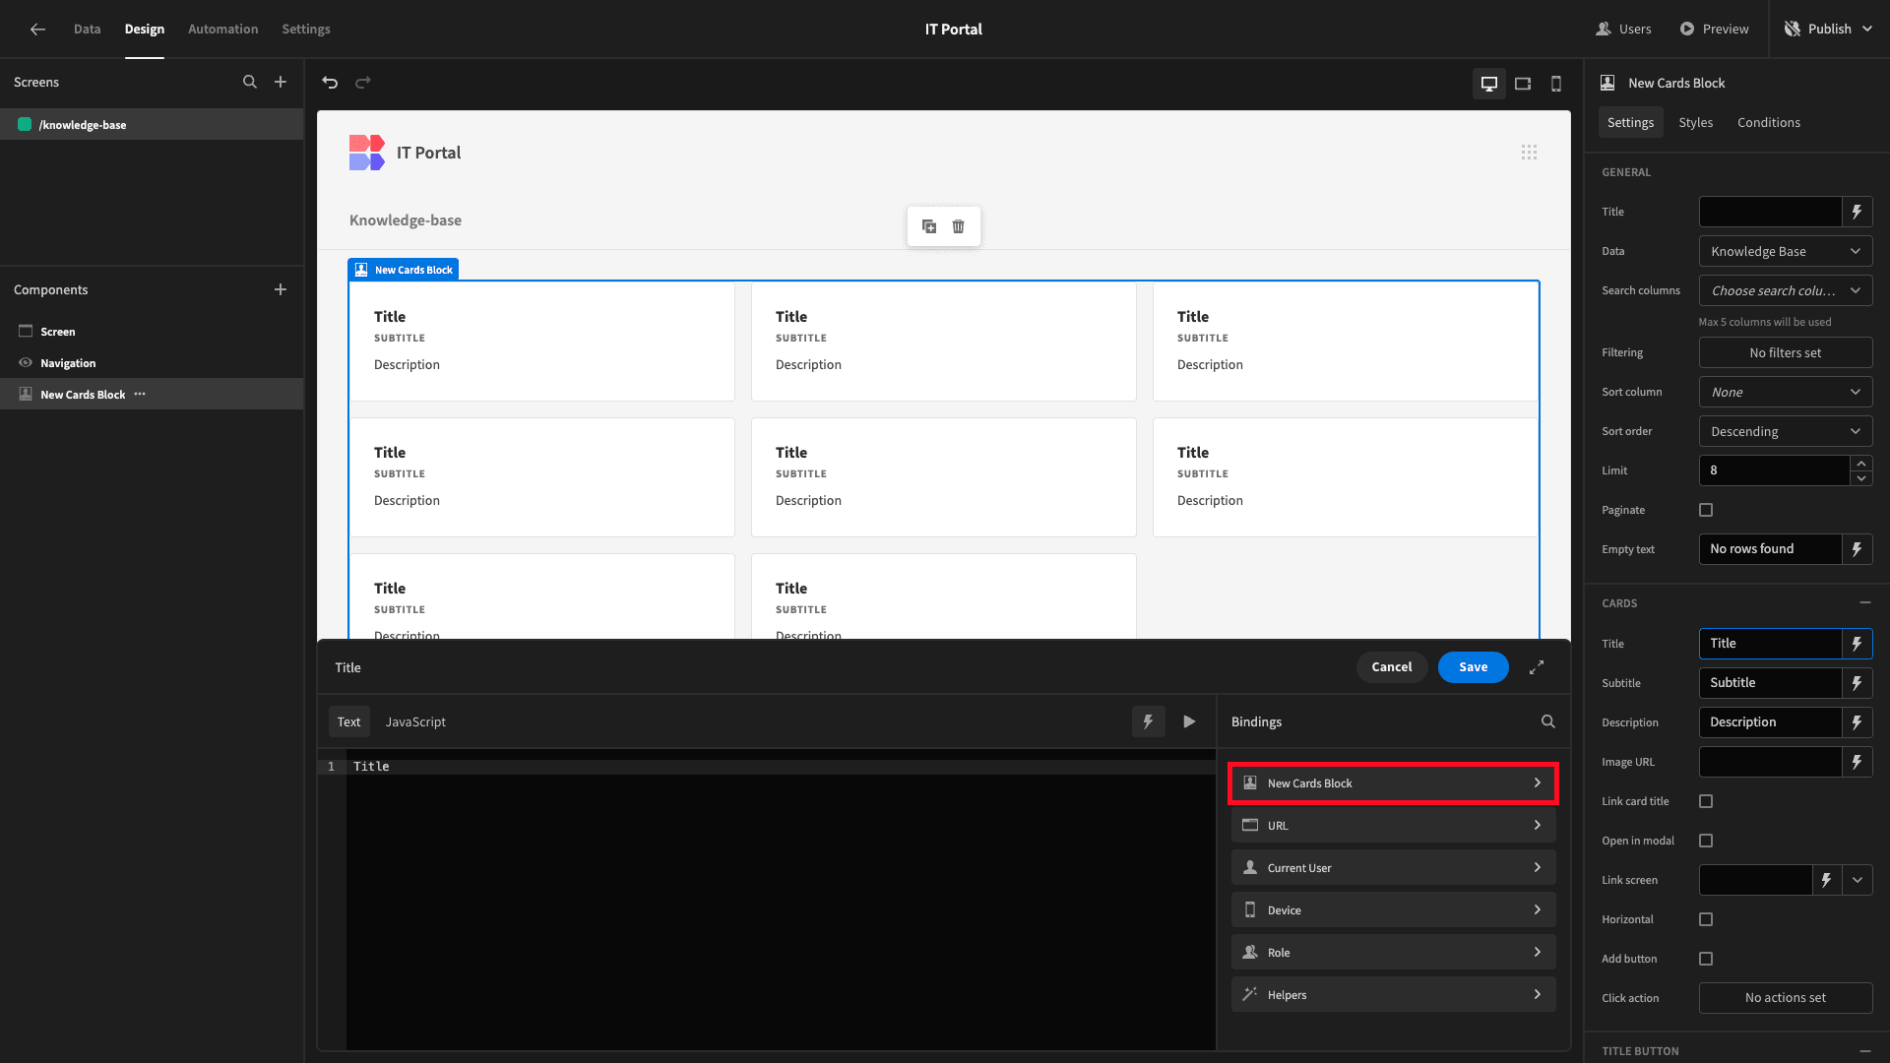Enable the Paginate checkbox
The height and width of the screenshot is (1063, 1890).
pos(1706,510)
